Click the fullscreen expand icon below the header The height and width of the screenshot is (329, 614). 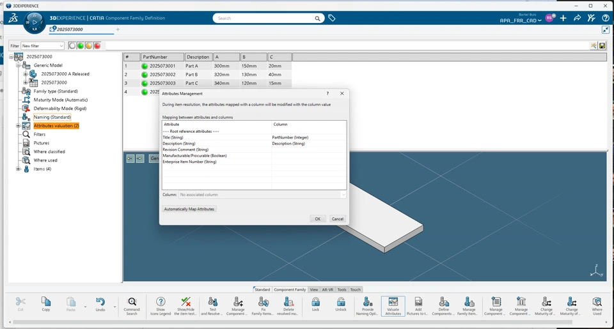pos(606,30)
